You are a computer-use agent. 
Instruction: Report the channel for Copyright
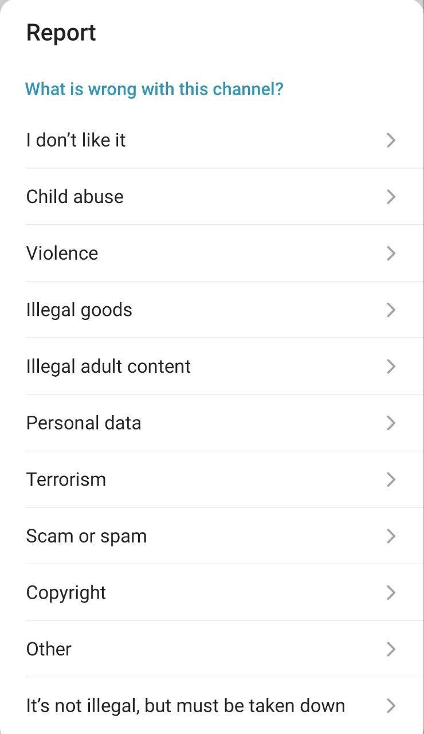click(x=66, y=592)
